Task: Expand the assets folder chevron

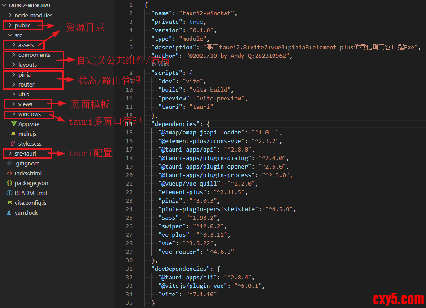Action: coord(13,45)
